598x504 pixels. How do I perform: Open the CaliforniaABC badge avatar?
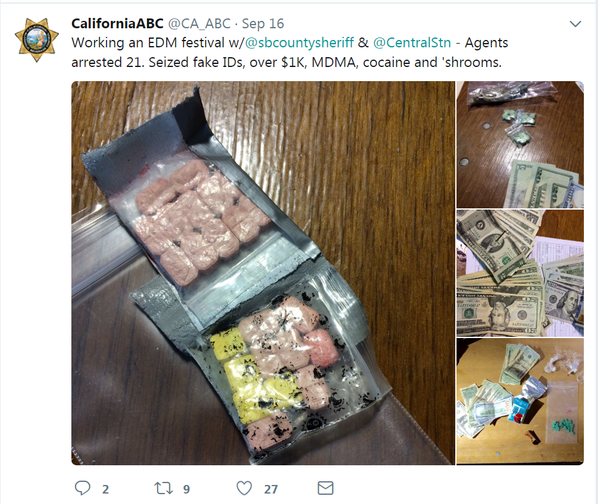[x=37, y=39]
